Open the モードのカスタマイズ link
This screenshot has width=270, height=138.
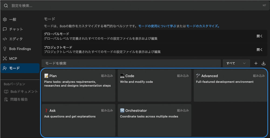pyautogui.click(x=203, y=26)
